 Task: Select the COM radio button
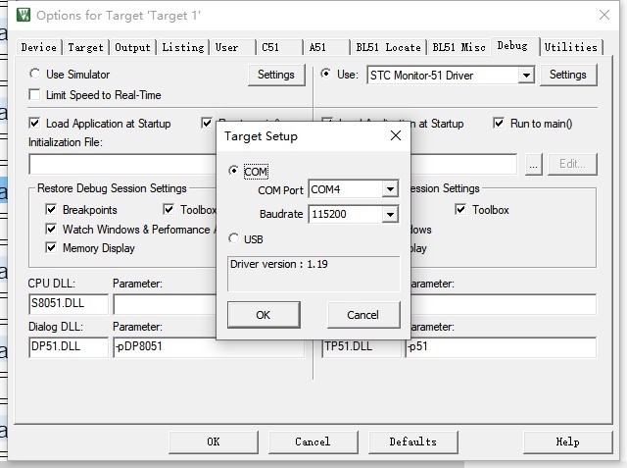(x=233, y=171)
